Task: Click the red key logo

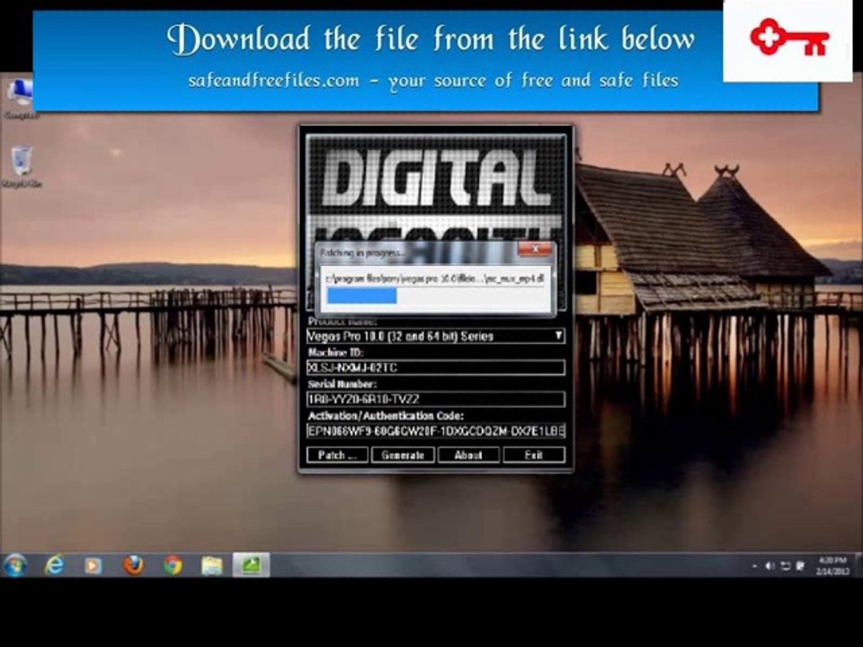Action: (x=788, y=38)
